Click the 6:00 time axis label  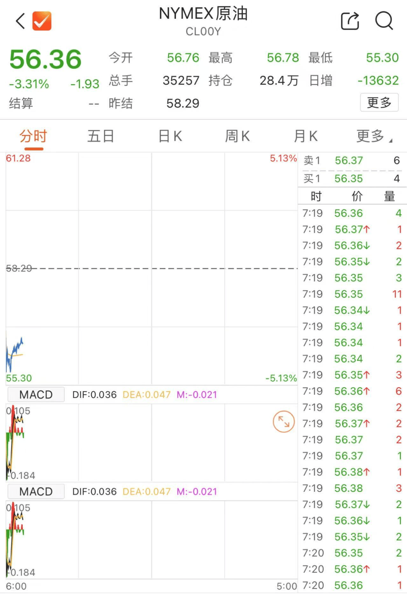pos(16,586)
